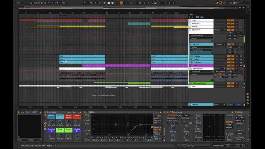Toggle the Track Rack device activator
Screen dimensions: 265x149
point(45,112)
